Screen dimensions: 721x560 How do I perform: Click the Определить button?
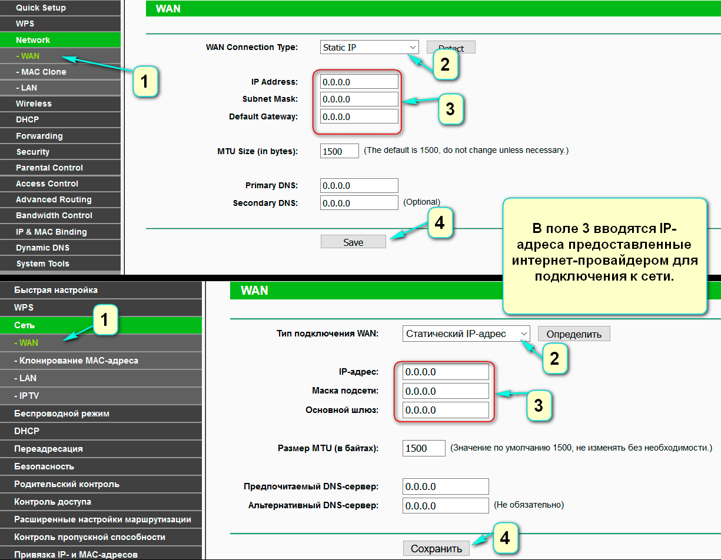click(x=573, y=334)
